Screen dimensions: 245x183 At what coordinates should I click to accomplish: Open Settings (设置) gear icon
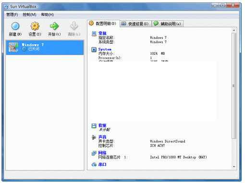35,26
